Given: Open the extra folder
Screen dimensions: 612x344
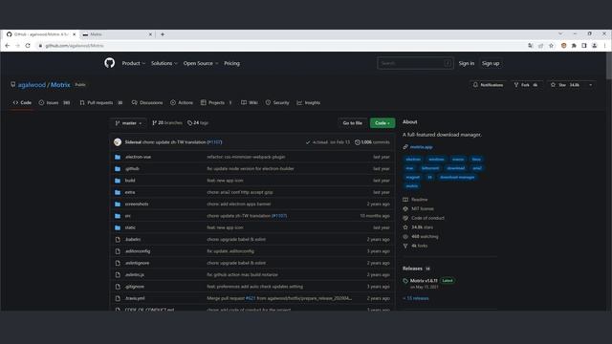Looking at the screenshot, I should pos(130,192).
